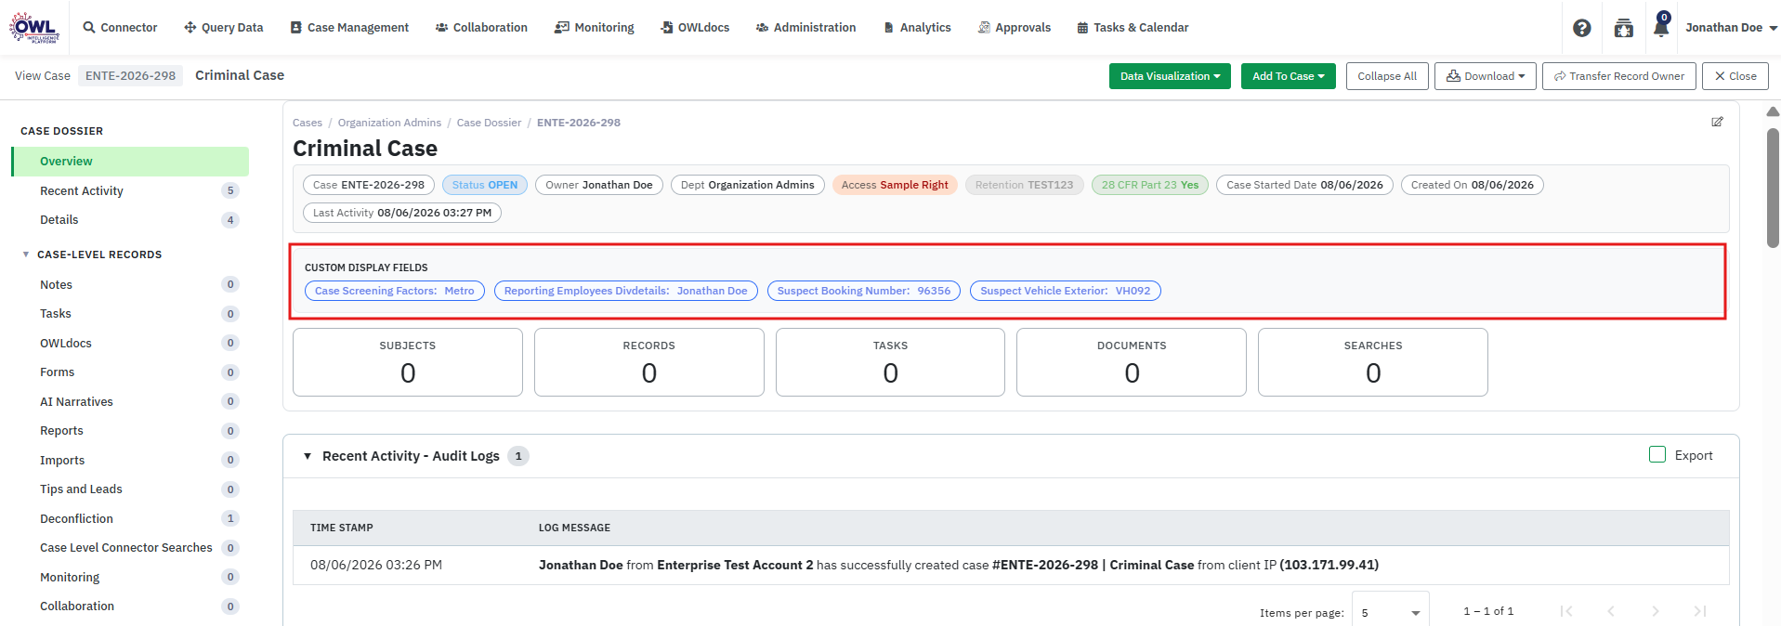The width and height of the screenshot is (1781, 626).
Task: Click the OWL logo
Action: tap(34, 28)
